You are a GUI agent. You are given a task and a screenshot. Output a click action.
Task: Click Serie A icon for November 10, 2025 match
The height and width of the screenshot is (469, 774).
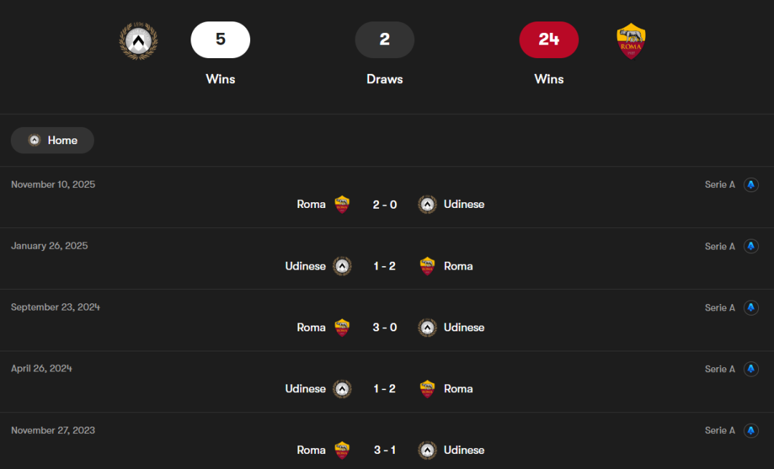point(751,185)
